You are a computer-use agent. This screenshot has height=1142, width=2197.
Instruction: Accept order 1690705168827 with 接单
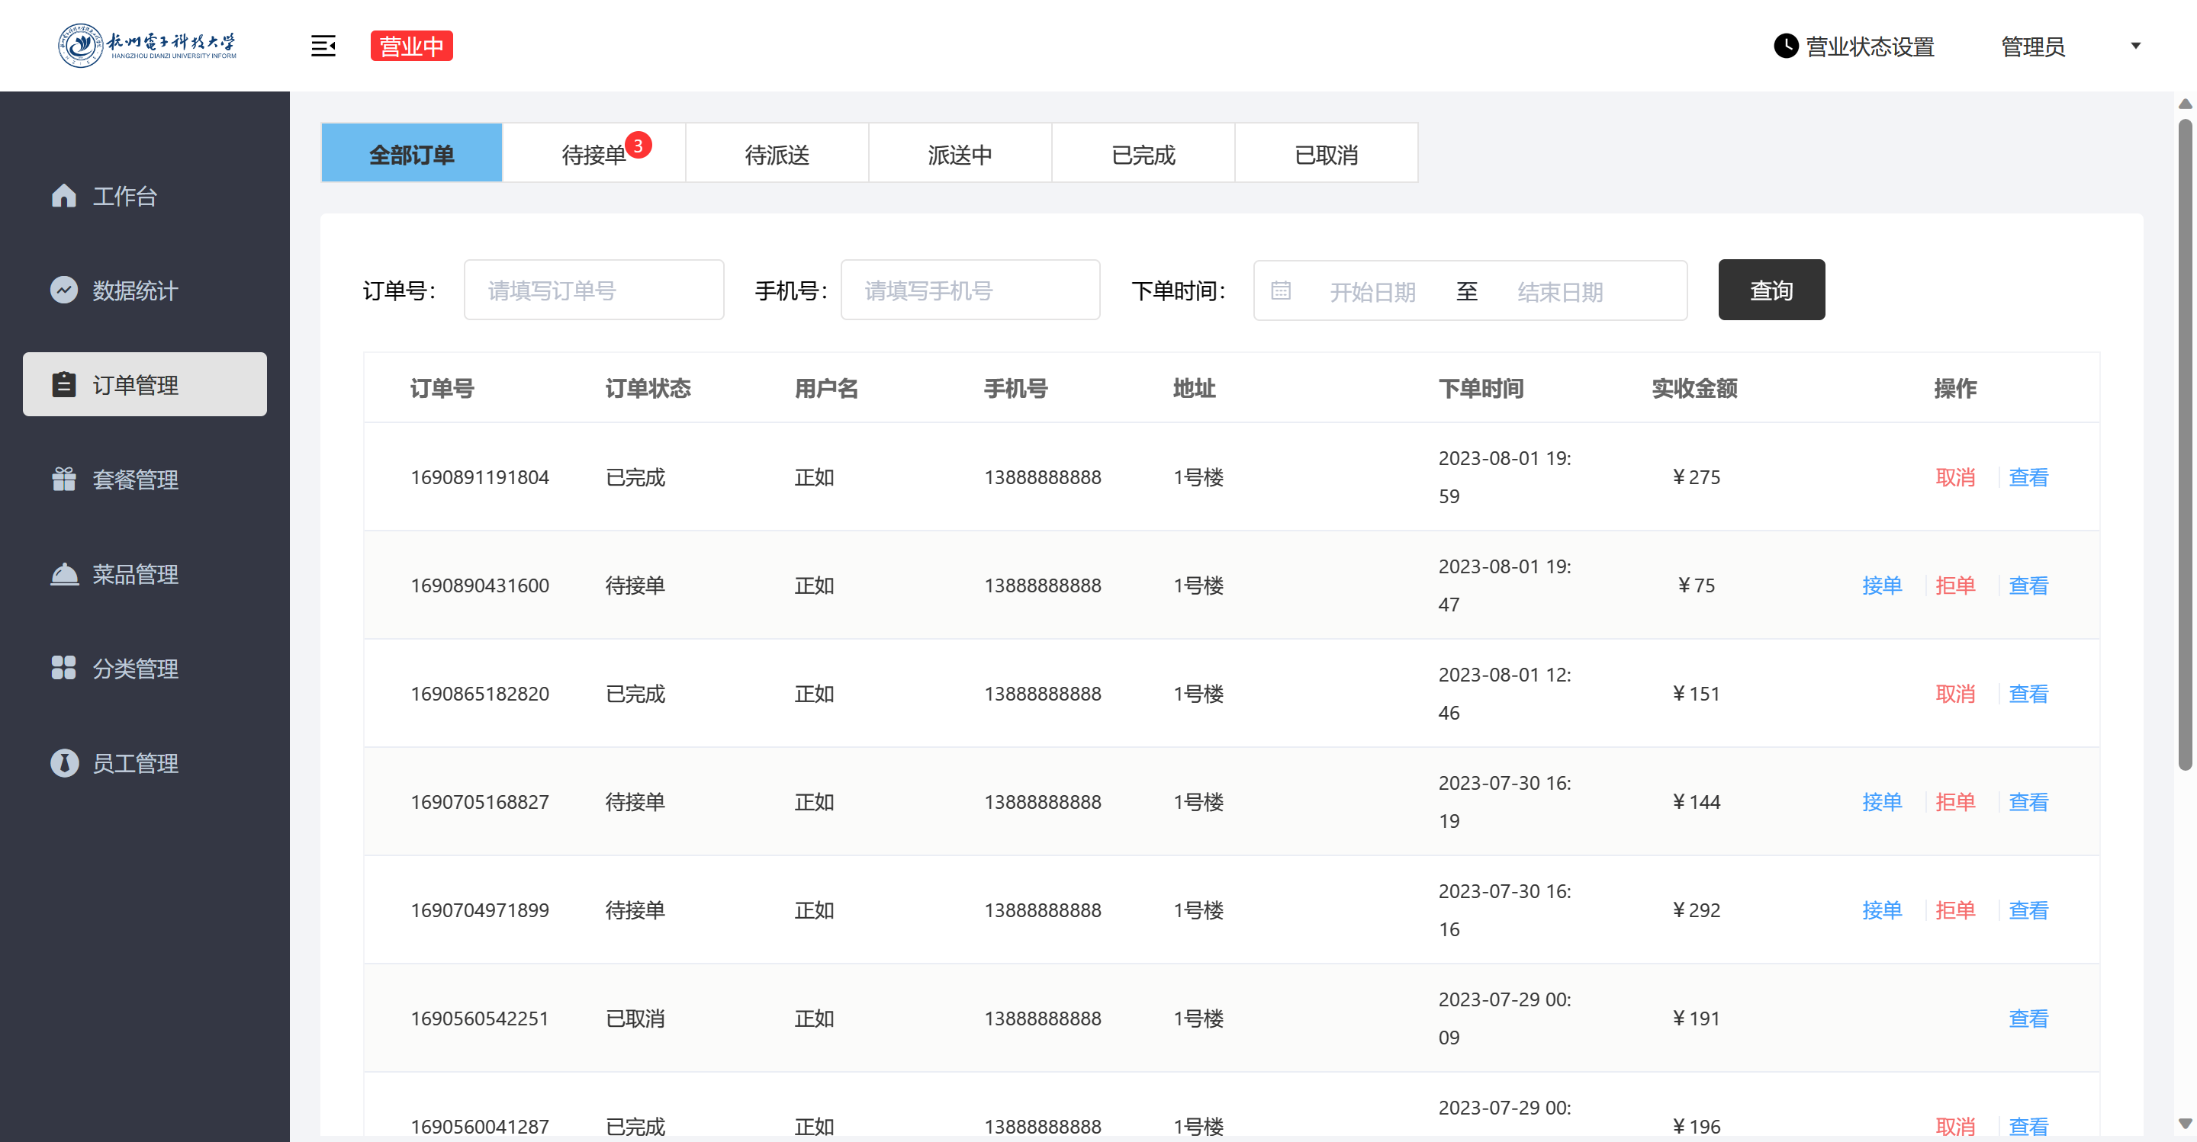coord(1882,802)
